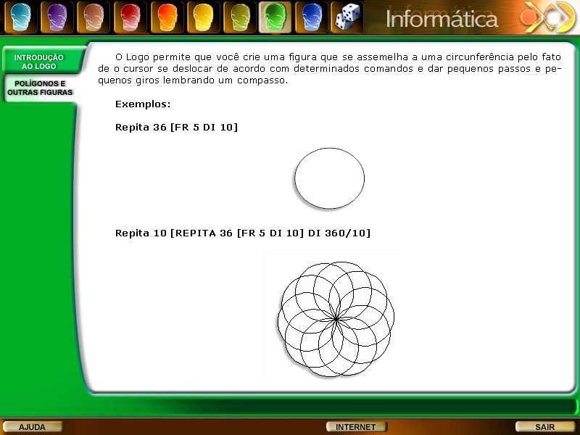580x435 pixels.
Task: Select the orange head icon
Action: pos(167,17)
